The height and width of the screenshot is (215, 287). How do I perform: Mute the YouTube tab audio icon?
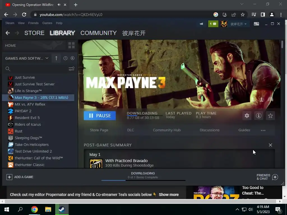[59, 5]
